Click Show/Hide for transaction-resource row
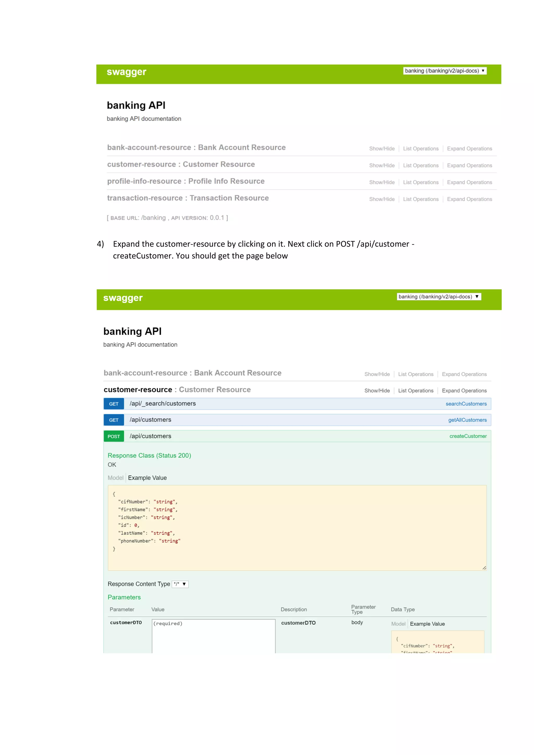Viewport: 534px width, 755px height. coord(382,199)
